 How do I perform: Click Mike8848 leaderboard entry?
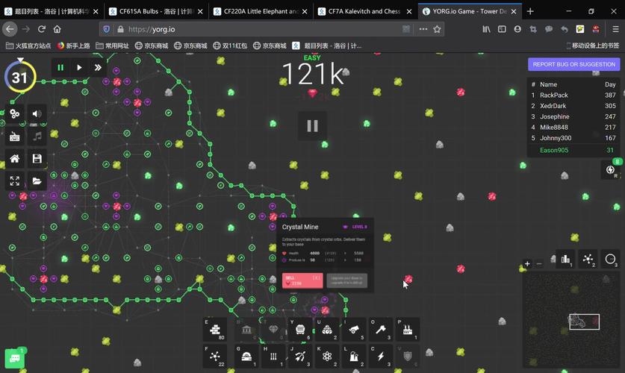(x=573, y=128)
